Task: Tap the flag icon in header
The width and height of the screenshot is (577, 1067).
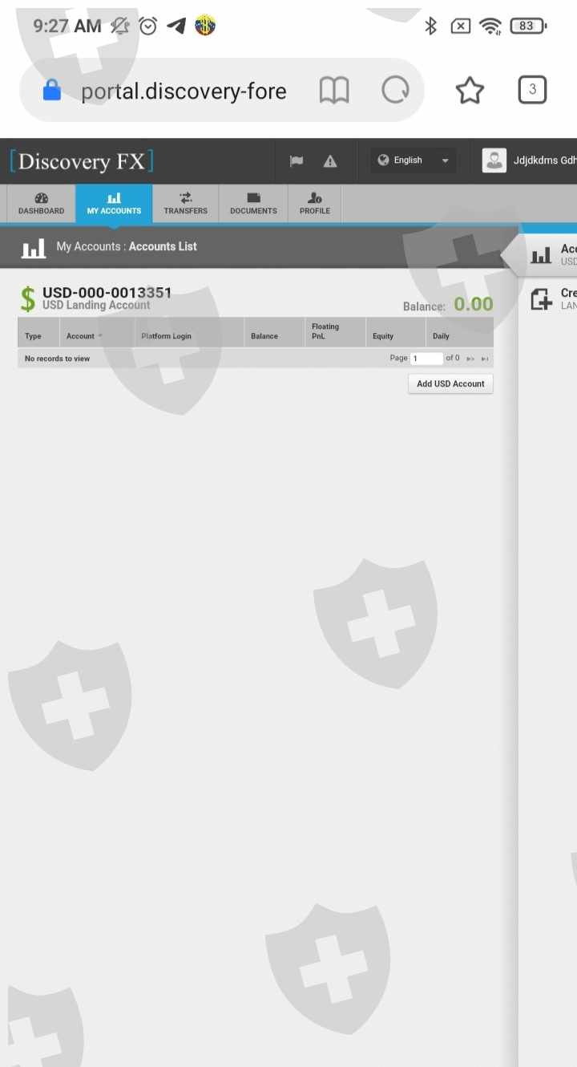Action: click(x=297, y=160)
